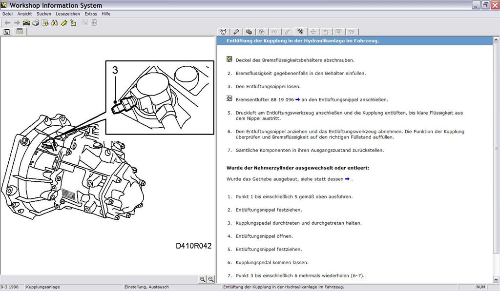Select the yellow highlighter marker icon
500x291 pixels.
click(64, 22)
